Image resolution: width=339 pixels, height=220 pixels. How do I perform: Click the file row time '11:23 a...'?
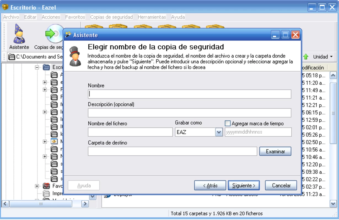314,194
